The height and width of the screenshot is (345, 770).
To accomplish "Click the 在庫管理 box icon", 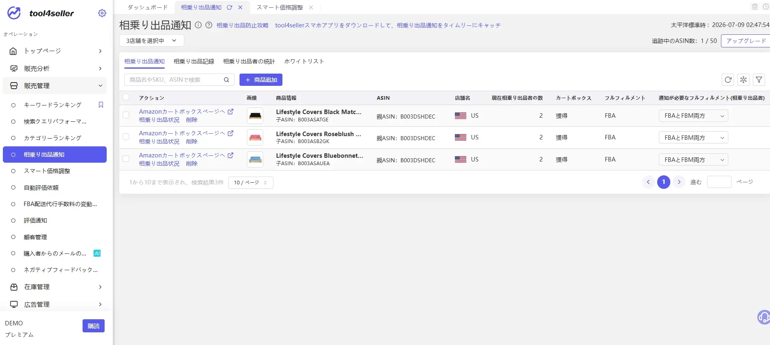I will pyautogui.click(x=14, y=287).
